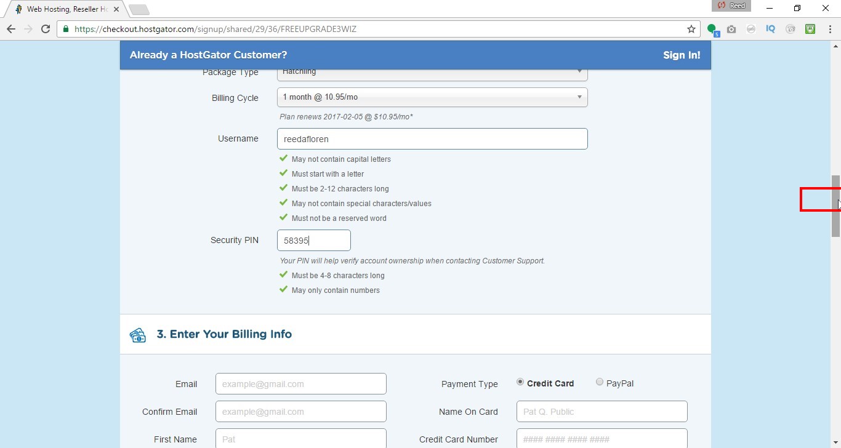Image resolution: width=841 pixels, height=448 pixels.
Task: Click the greyed-out circular extension icon
Action: point(751,29)
